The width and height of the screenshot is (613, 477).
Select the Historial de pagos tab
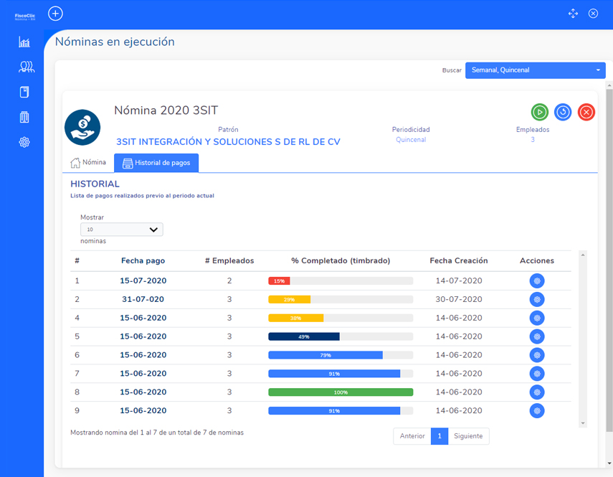[156, 163]
